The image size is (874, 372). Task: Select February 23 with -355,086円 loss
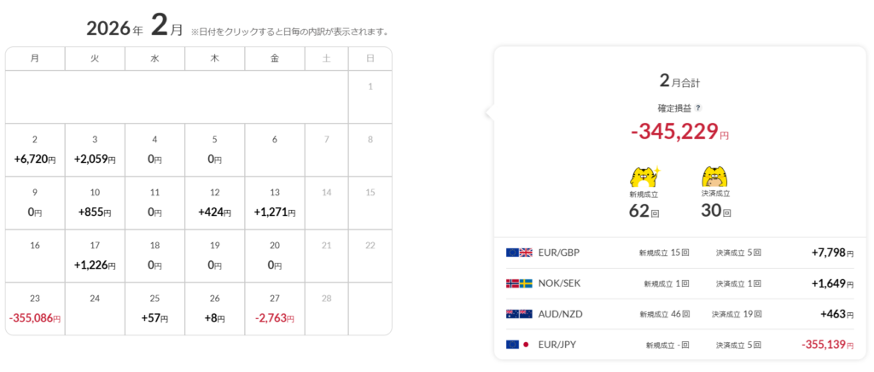(35, 309)
